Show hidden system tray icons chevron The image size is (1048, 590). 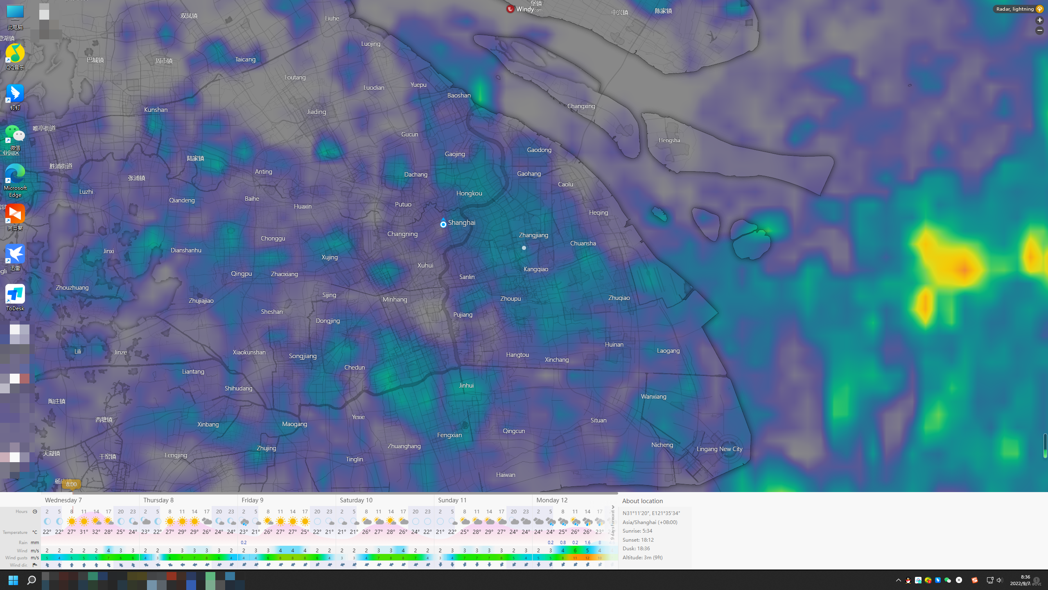pyautogui.click(x=898, y=580)
